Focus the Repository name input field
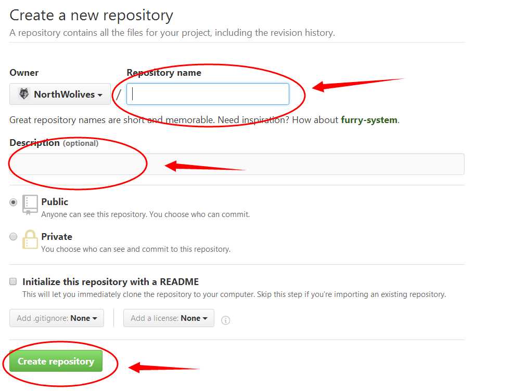 [x=208, y=94]
